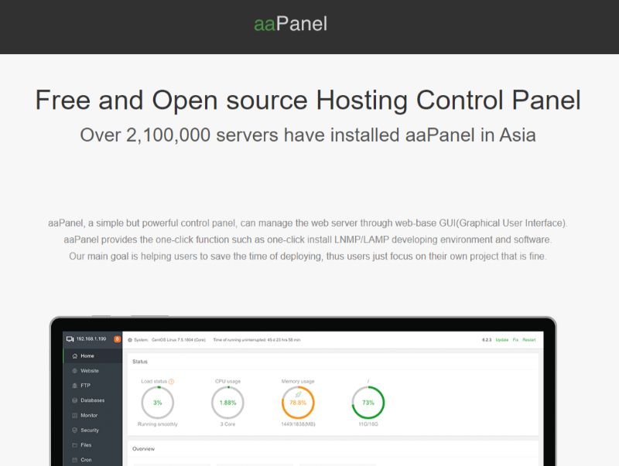Open the Security settings icon
The height and width of the screenshot is (466, 619).
(74, 430)
